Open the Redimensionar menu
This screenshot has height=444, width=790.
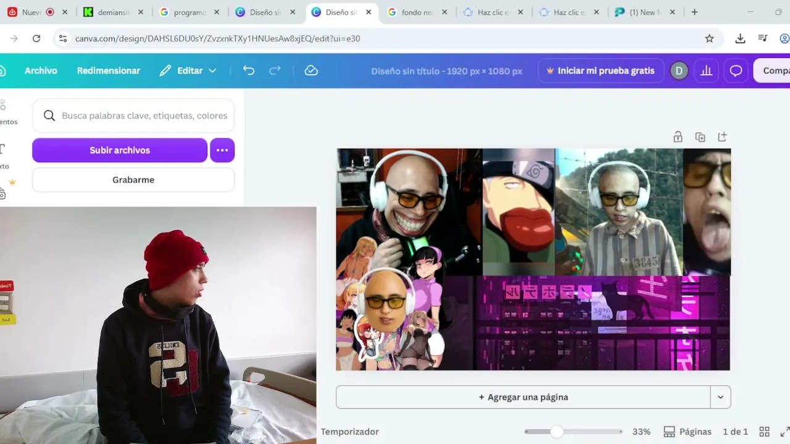click(x=109, y=71)
